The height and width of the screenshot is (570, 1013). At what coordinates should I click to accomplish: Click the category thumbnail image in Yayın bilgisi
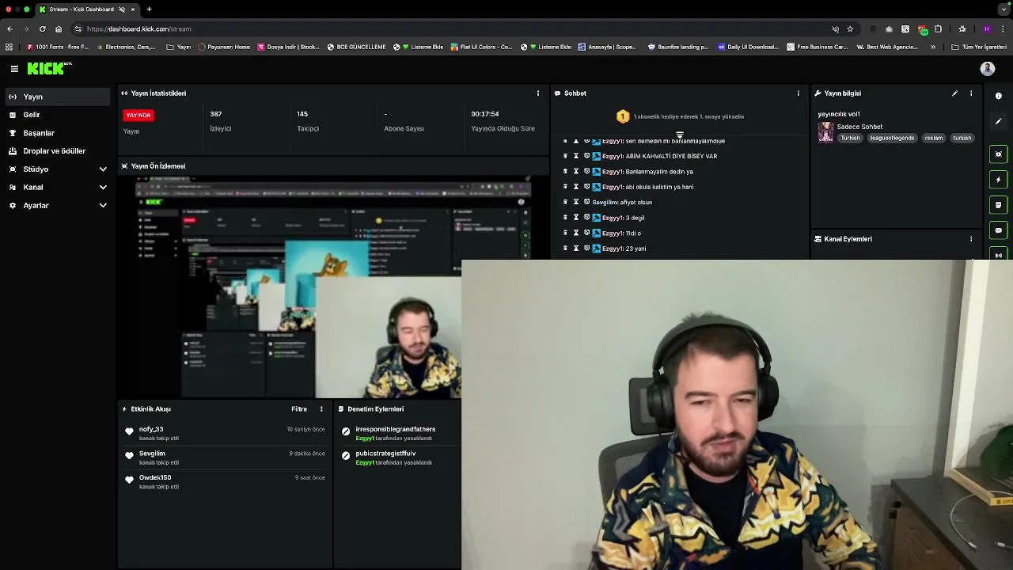coord(825,132)
